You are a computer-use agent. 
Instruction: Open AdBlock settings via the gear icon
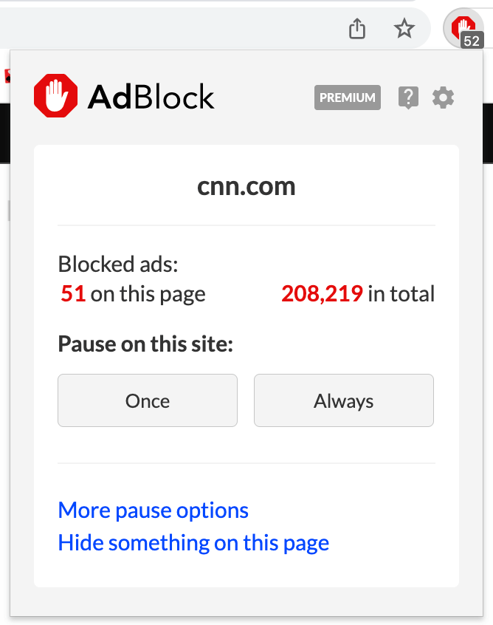pos(443,98)
